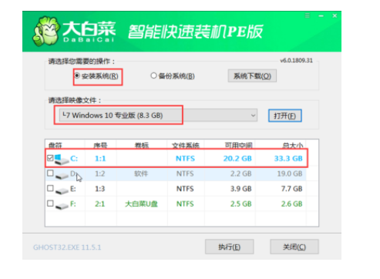Click the 2.6 GB total size cell
380x279 pixels.
[x=291, y=204]
